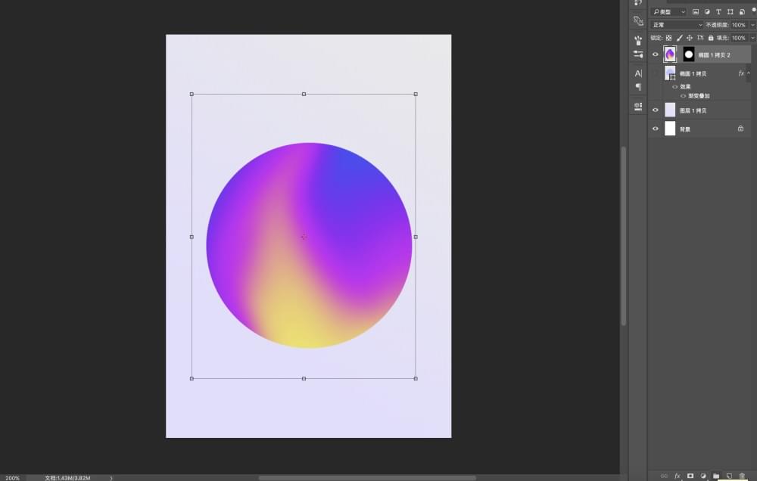Viewport: 757px width, 481px height.
Task: Open the layer filter type dropdown
Action: point(668,11)
